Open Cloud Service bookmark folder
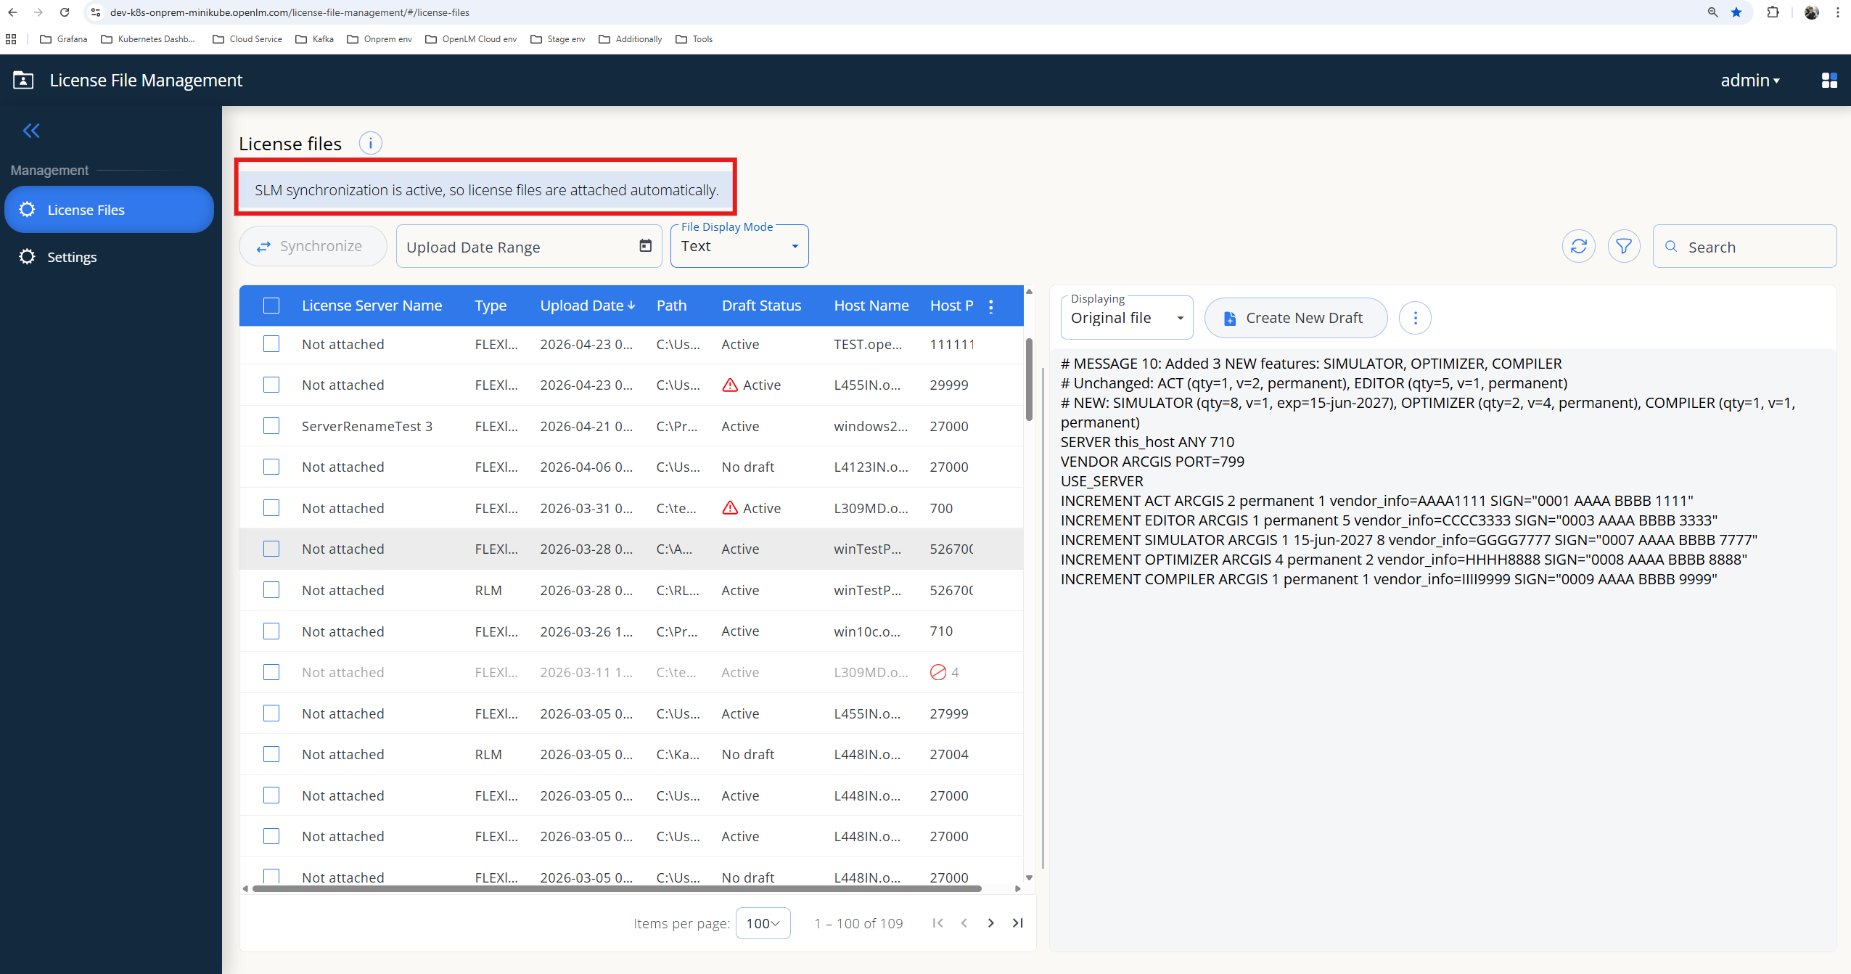1851x974 pixels. 247,39
